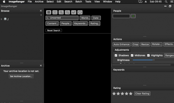Open the World filter dropdown
The image size is (174, 103).
coord(85,18)
